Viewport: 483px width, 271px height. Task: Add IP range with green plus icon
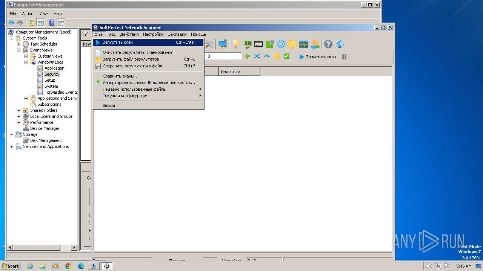(247, 56)
